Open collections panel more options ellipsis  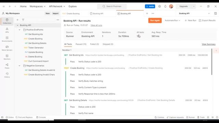point(58,20)
